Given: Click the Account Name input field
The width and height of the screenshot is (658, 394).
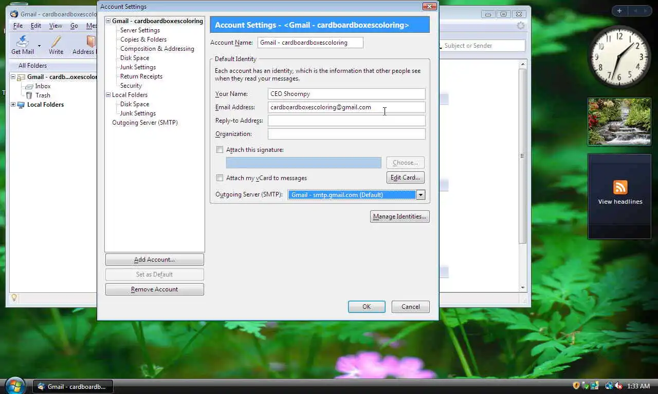Looking at the screenshot, I should click(x=310, y=43).
